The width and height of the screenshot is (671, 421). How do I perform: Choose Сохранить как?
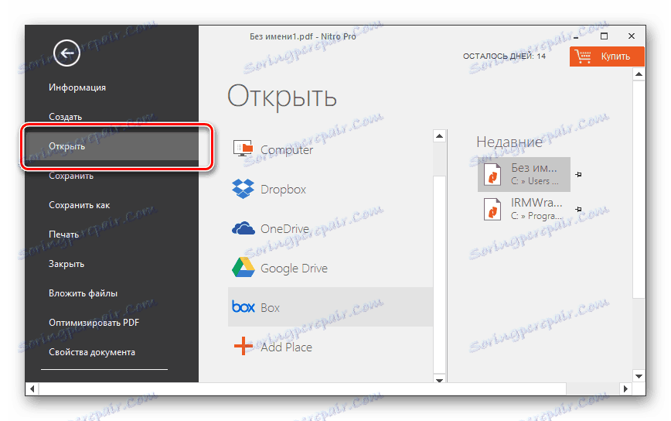tap(79, 205)
